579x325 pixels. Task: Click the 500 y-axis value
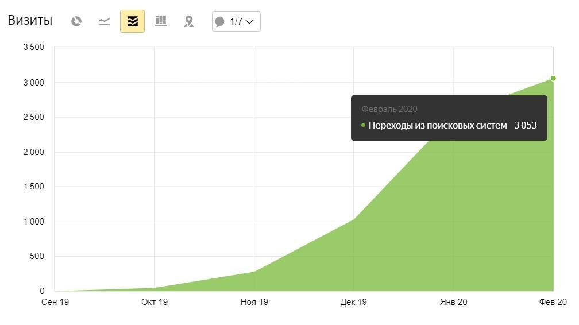(x=37, y=256)
